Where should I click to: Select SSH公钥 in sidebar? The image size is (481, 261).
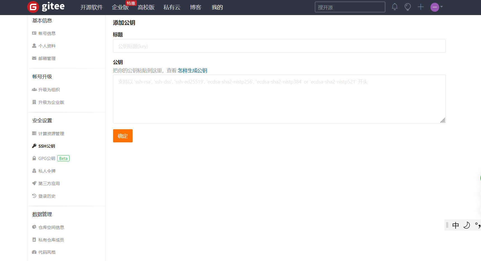pyautogui.click(x=47, y=146)
